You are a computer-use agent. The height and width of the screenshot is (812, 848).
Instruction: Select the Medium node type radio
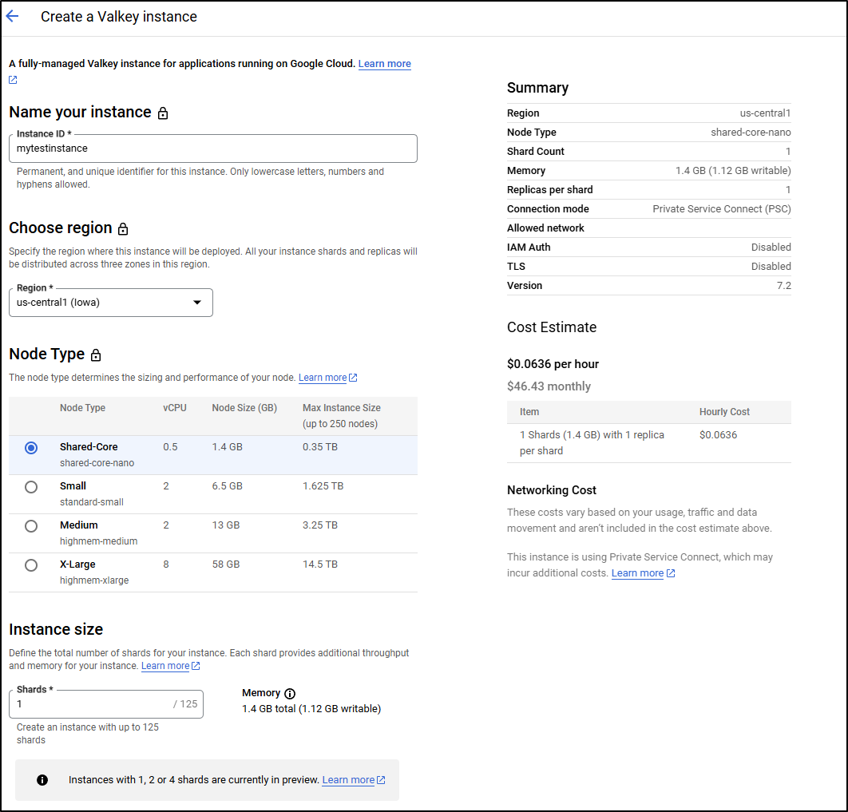31,526
